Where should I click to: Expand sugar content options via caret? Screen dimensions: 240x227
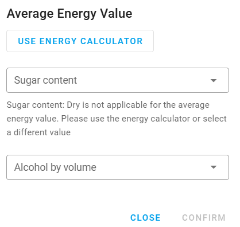coord(214,80)
